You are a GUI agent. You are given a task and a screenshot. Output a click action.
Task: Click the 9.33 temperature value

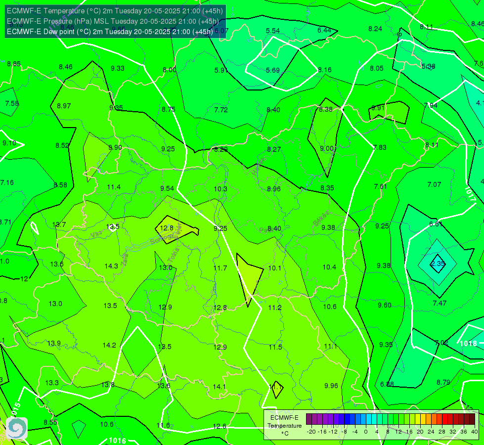[118, 69]
